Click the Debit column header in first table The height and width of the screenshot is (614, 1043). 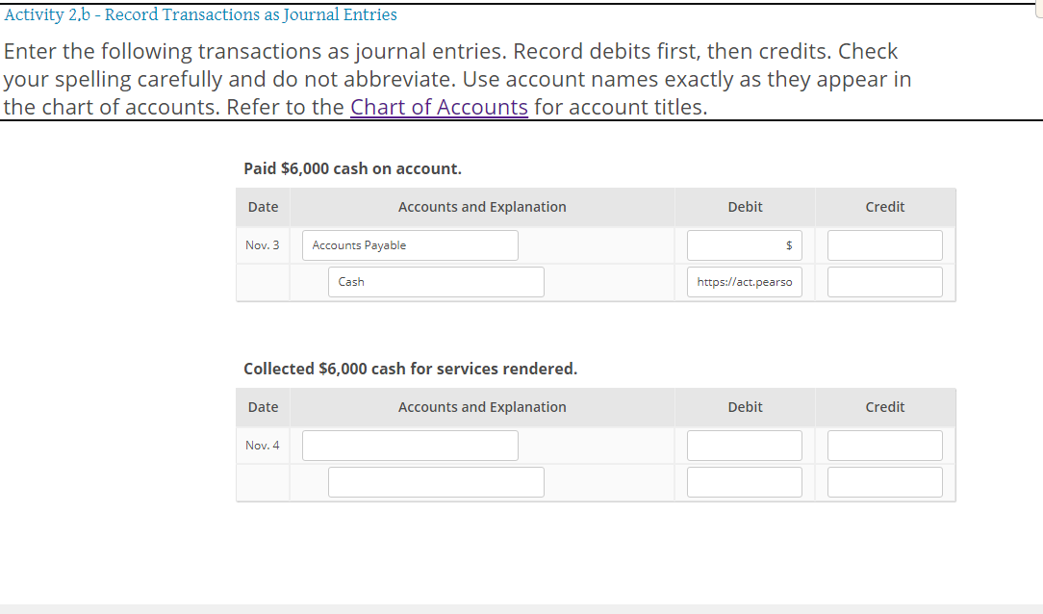click(745, 206)
